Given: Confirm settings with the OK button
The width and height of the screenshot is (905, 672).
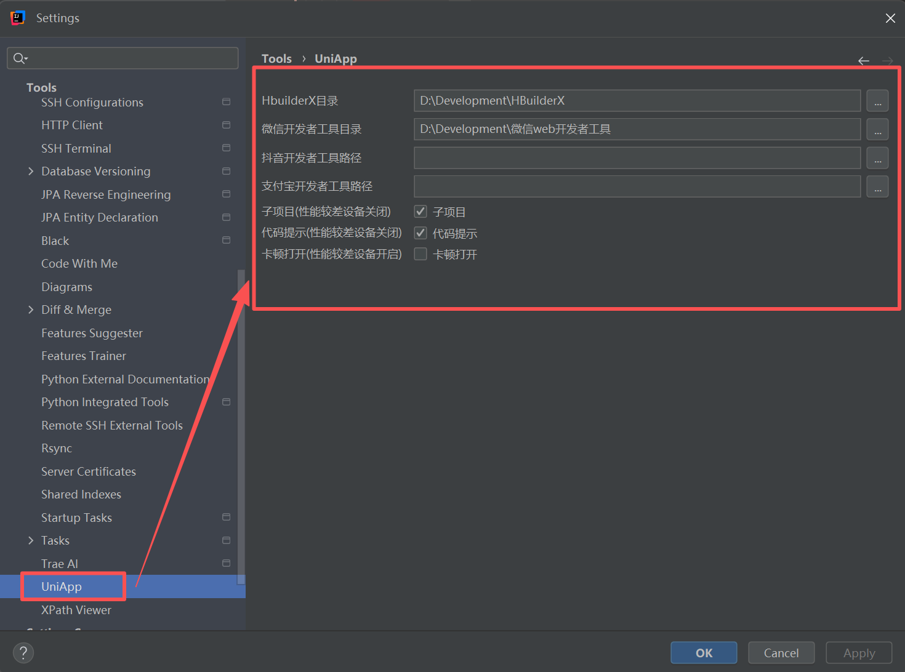Looking at the screenshot, I should pyautogui.click(x=704, y=653).
